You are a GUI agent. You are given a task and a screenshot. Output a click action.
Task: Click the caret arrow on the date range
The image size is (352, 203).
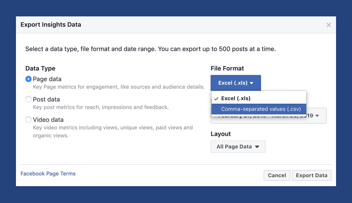pos(317,116)
